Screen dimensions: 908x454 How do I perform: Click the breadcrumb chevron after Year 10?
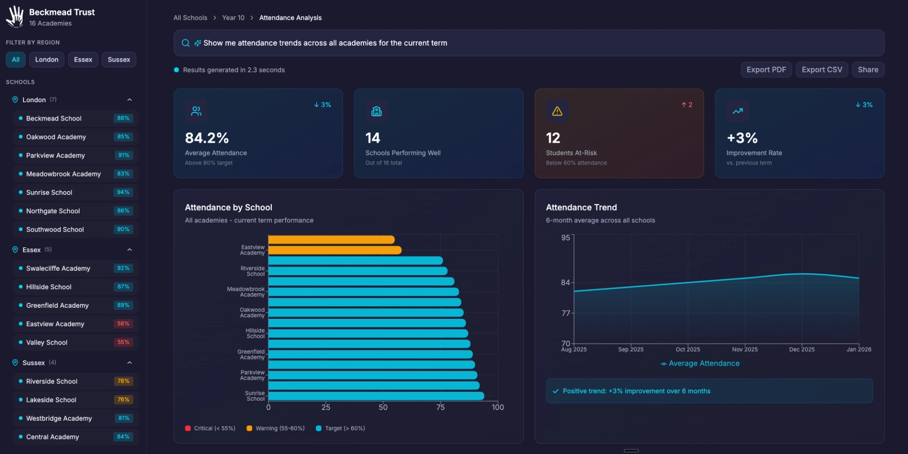[252, 18]
